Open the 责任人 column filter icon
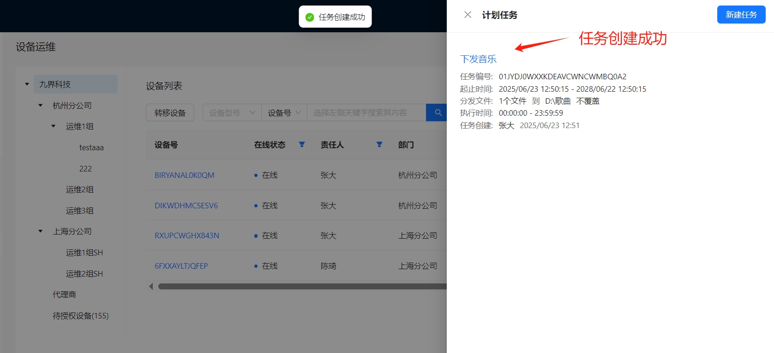 pos(379,145)
